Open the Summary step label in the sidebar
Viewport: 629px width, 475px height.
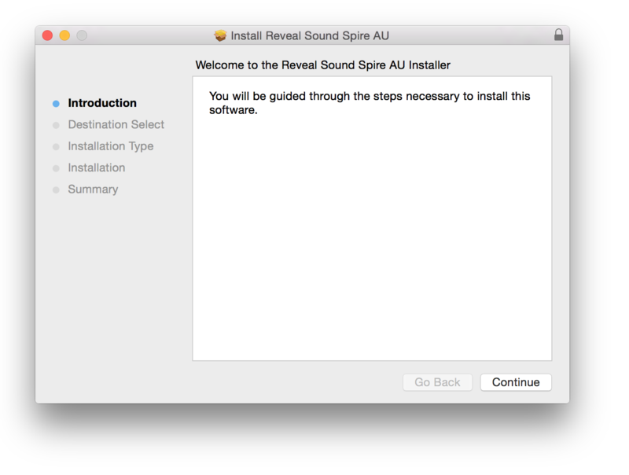tap(93, 190)
